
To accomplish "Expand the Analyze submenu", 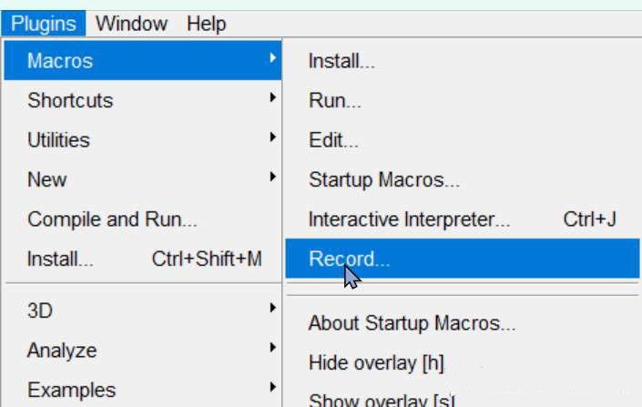I will 142,350.
